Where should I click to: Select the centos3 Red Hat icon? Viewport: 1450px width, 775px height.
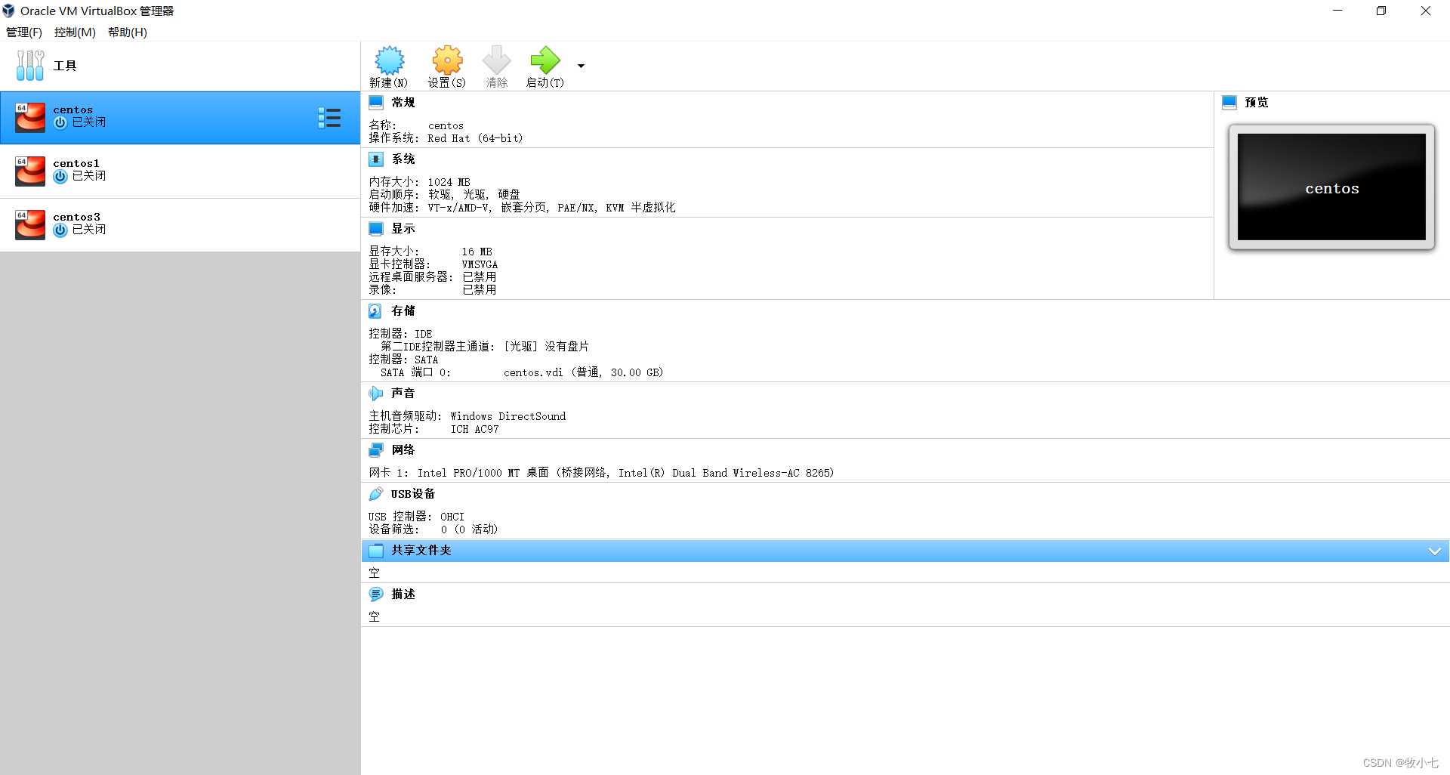click(x=30, y=224)
